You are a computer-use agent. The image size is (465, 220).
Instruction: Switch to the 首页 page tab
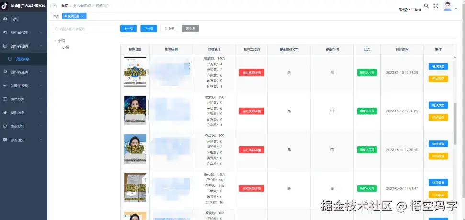[56, 16]
